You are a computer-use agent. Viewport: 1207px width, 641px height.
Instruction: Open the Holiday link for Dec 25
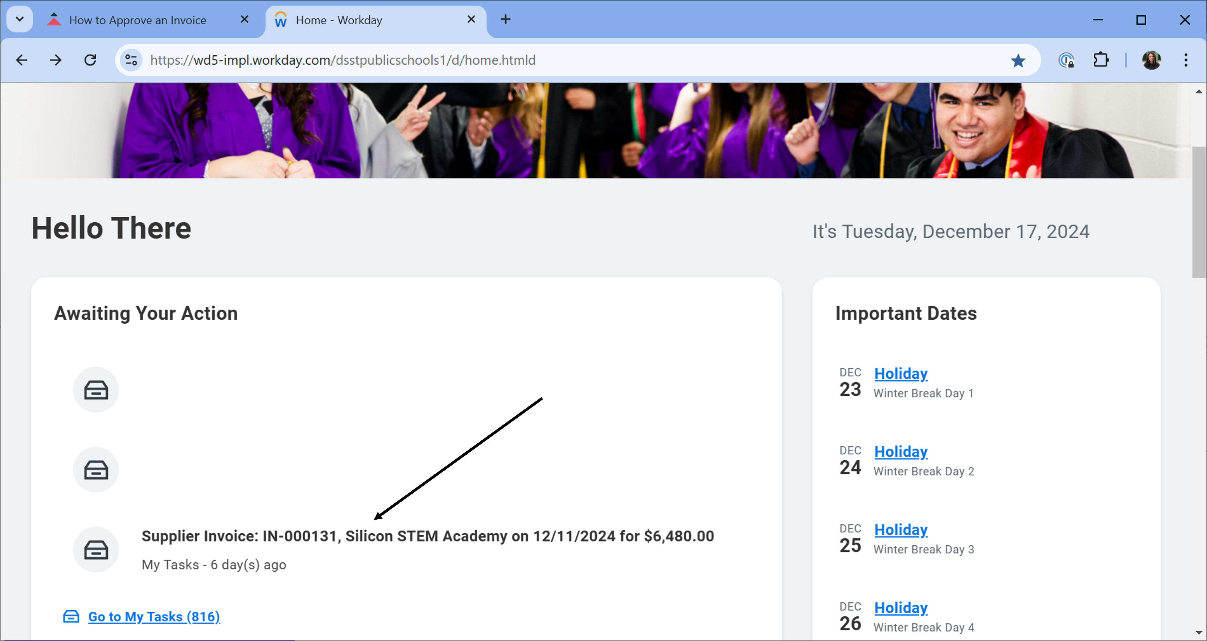click(x=901, y=529)
